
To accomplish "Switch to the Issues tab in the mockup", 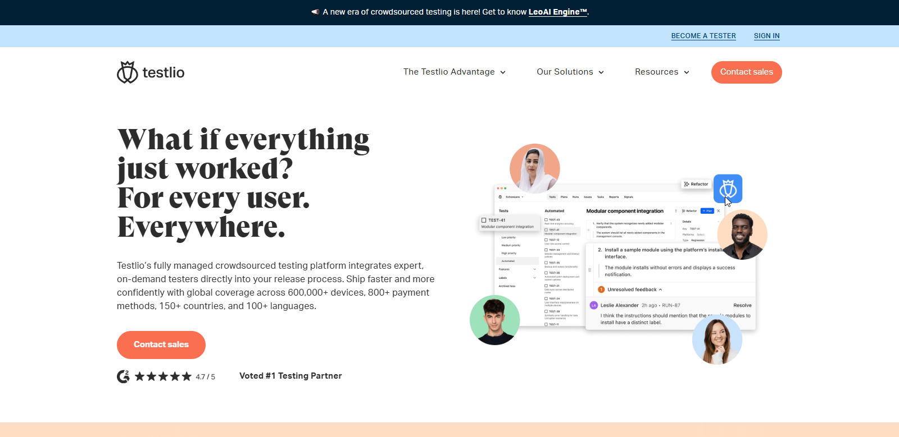I will (588, 197).
